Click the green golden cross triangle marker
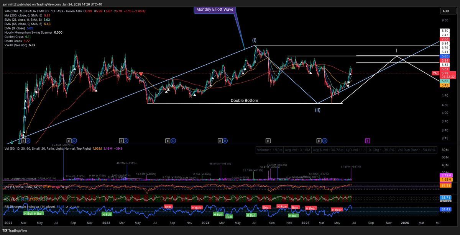 [x=293, y=67]
